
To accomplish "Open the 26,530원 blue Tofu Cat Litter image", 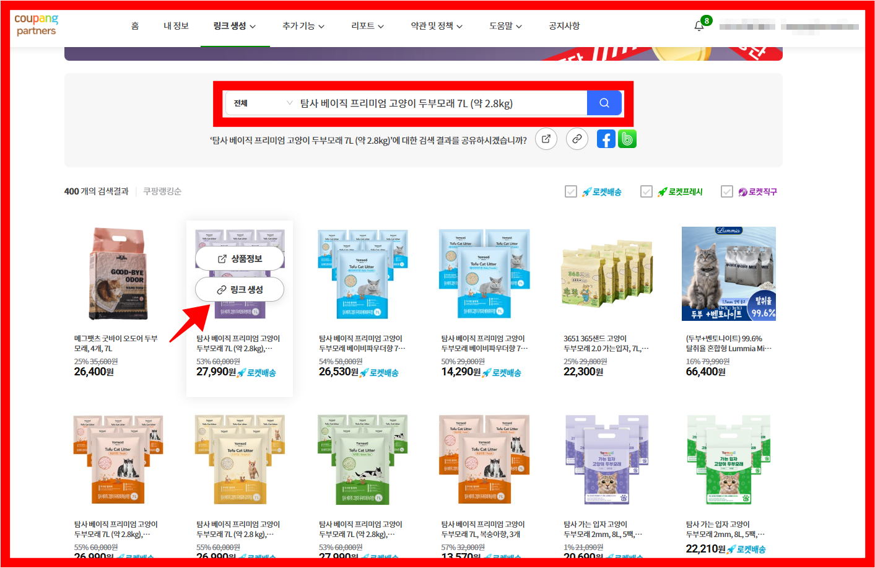I will 362,274.
